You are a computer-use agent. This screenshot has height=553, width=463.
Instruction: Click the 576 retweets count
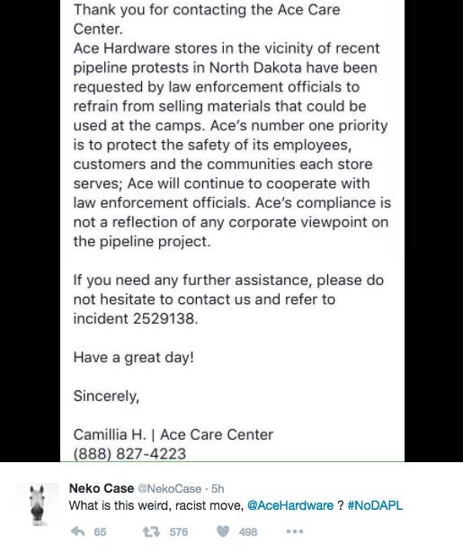tap(178, 531)
